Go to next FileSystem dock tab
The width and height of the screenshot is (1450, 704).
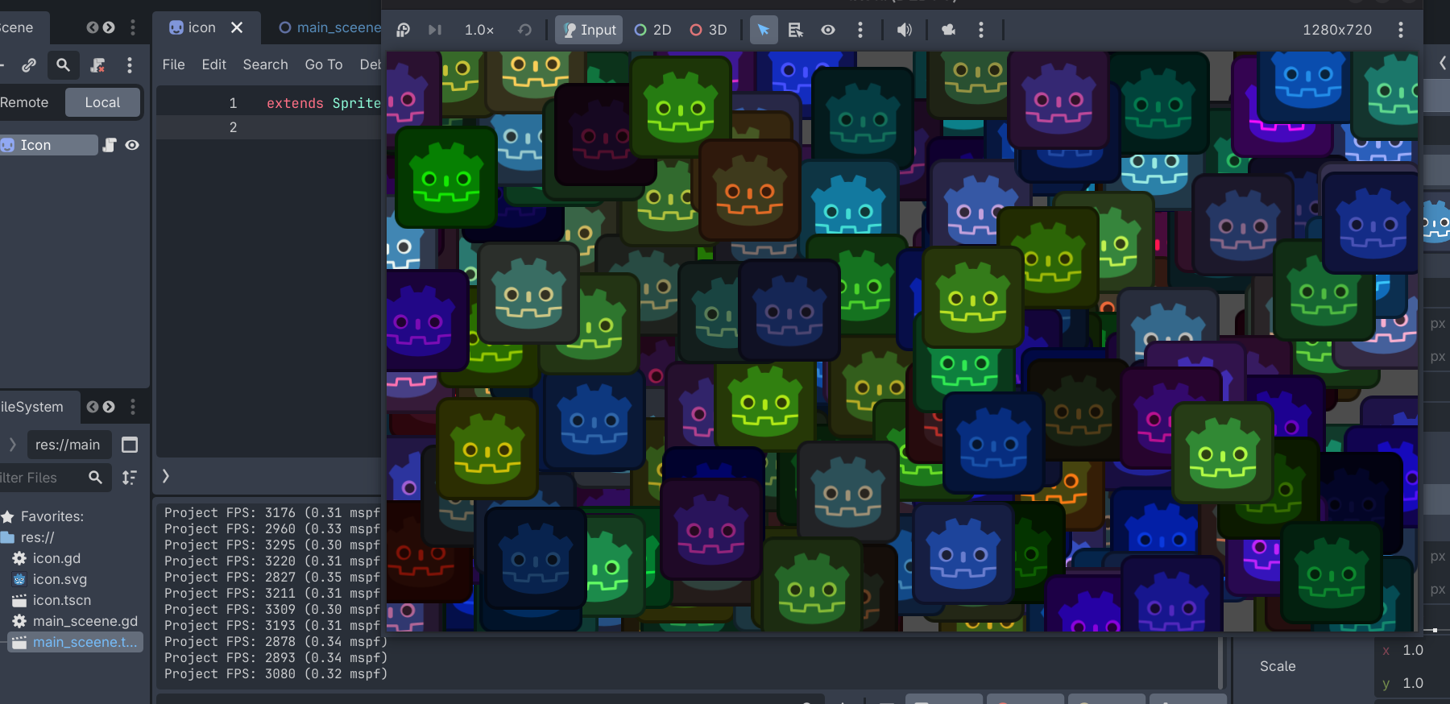(109, 407)
